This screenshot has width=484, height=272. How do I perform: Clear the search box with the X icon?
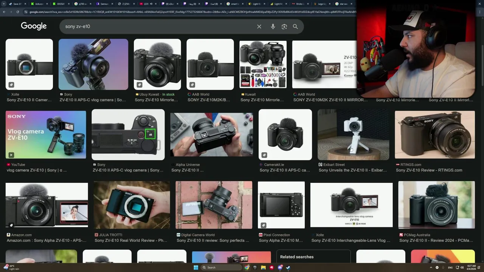click(259, 26)
